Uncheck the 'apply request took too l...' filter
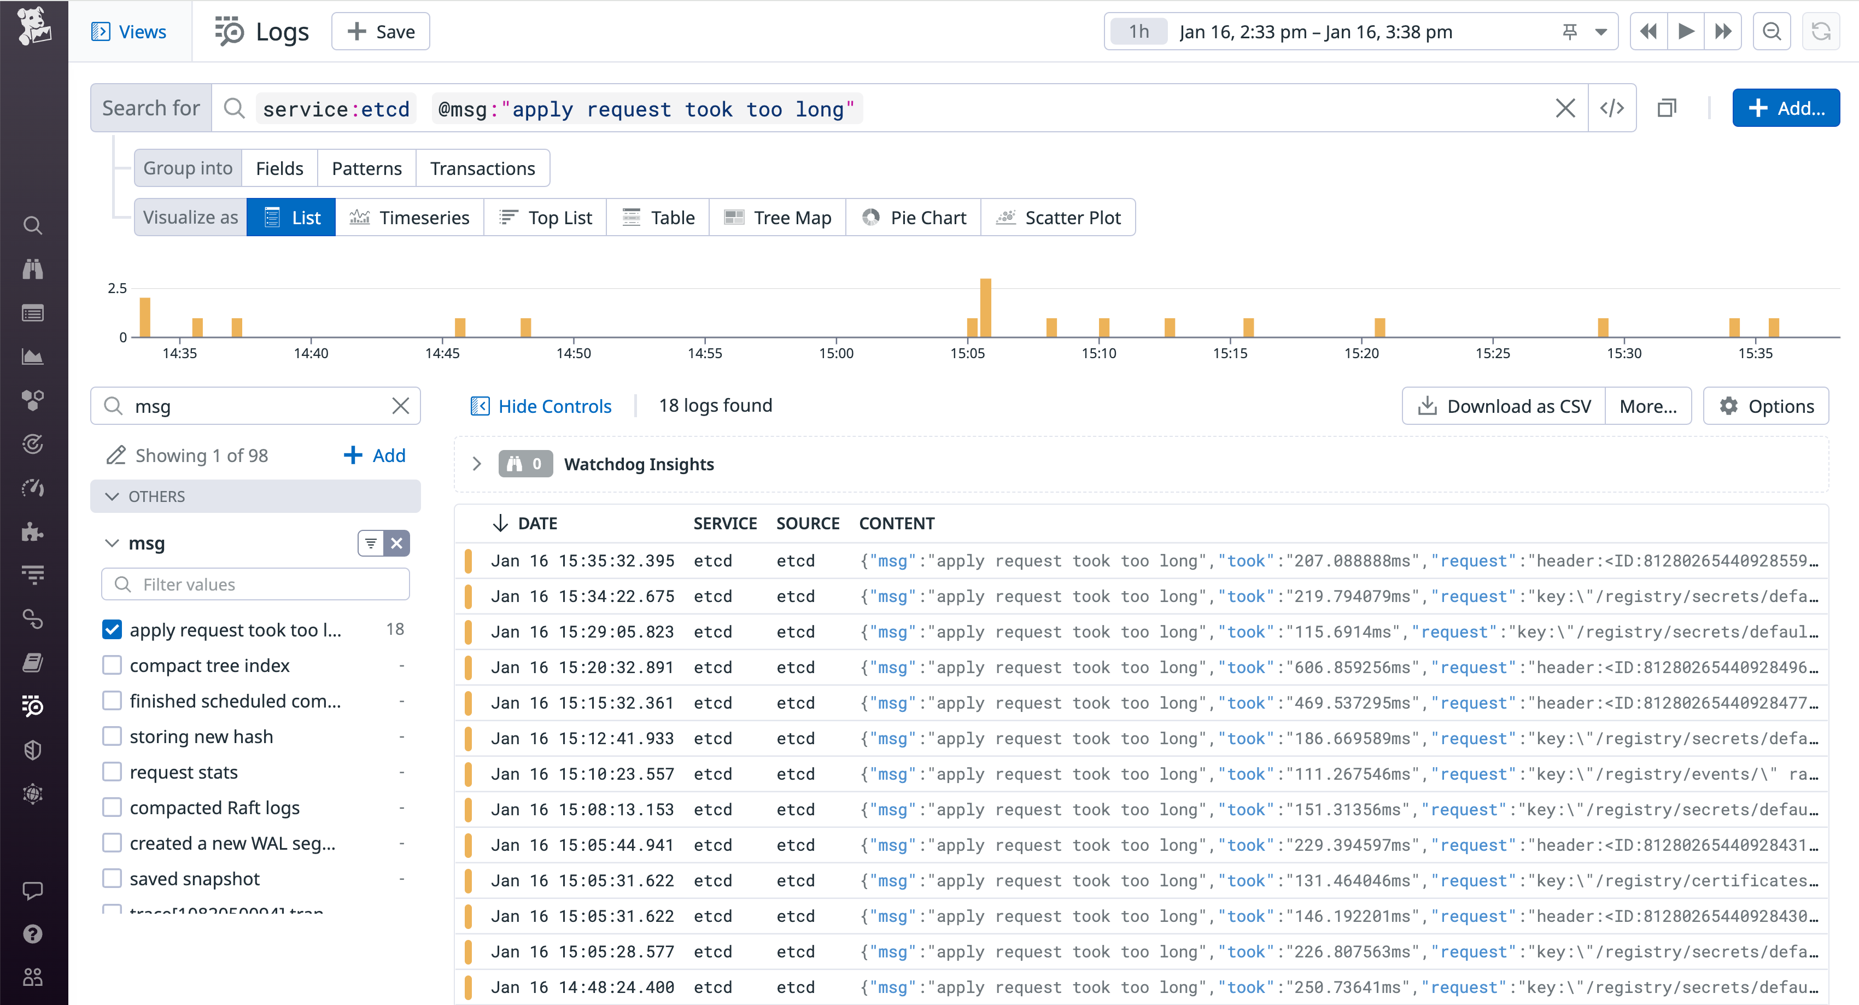The height and width of the screenshot is (1005, 1859). pos(112,629)
